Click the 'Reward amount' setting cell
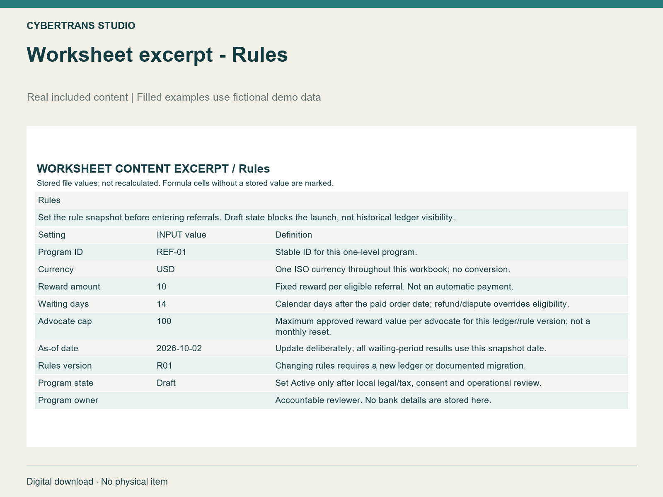663x497 pixels. tap(94, 287)
